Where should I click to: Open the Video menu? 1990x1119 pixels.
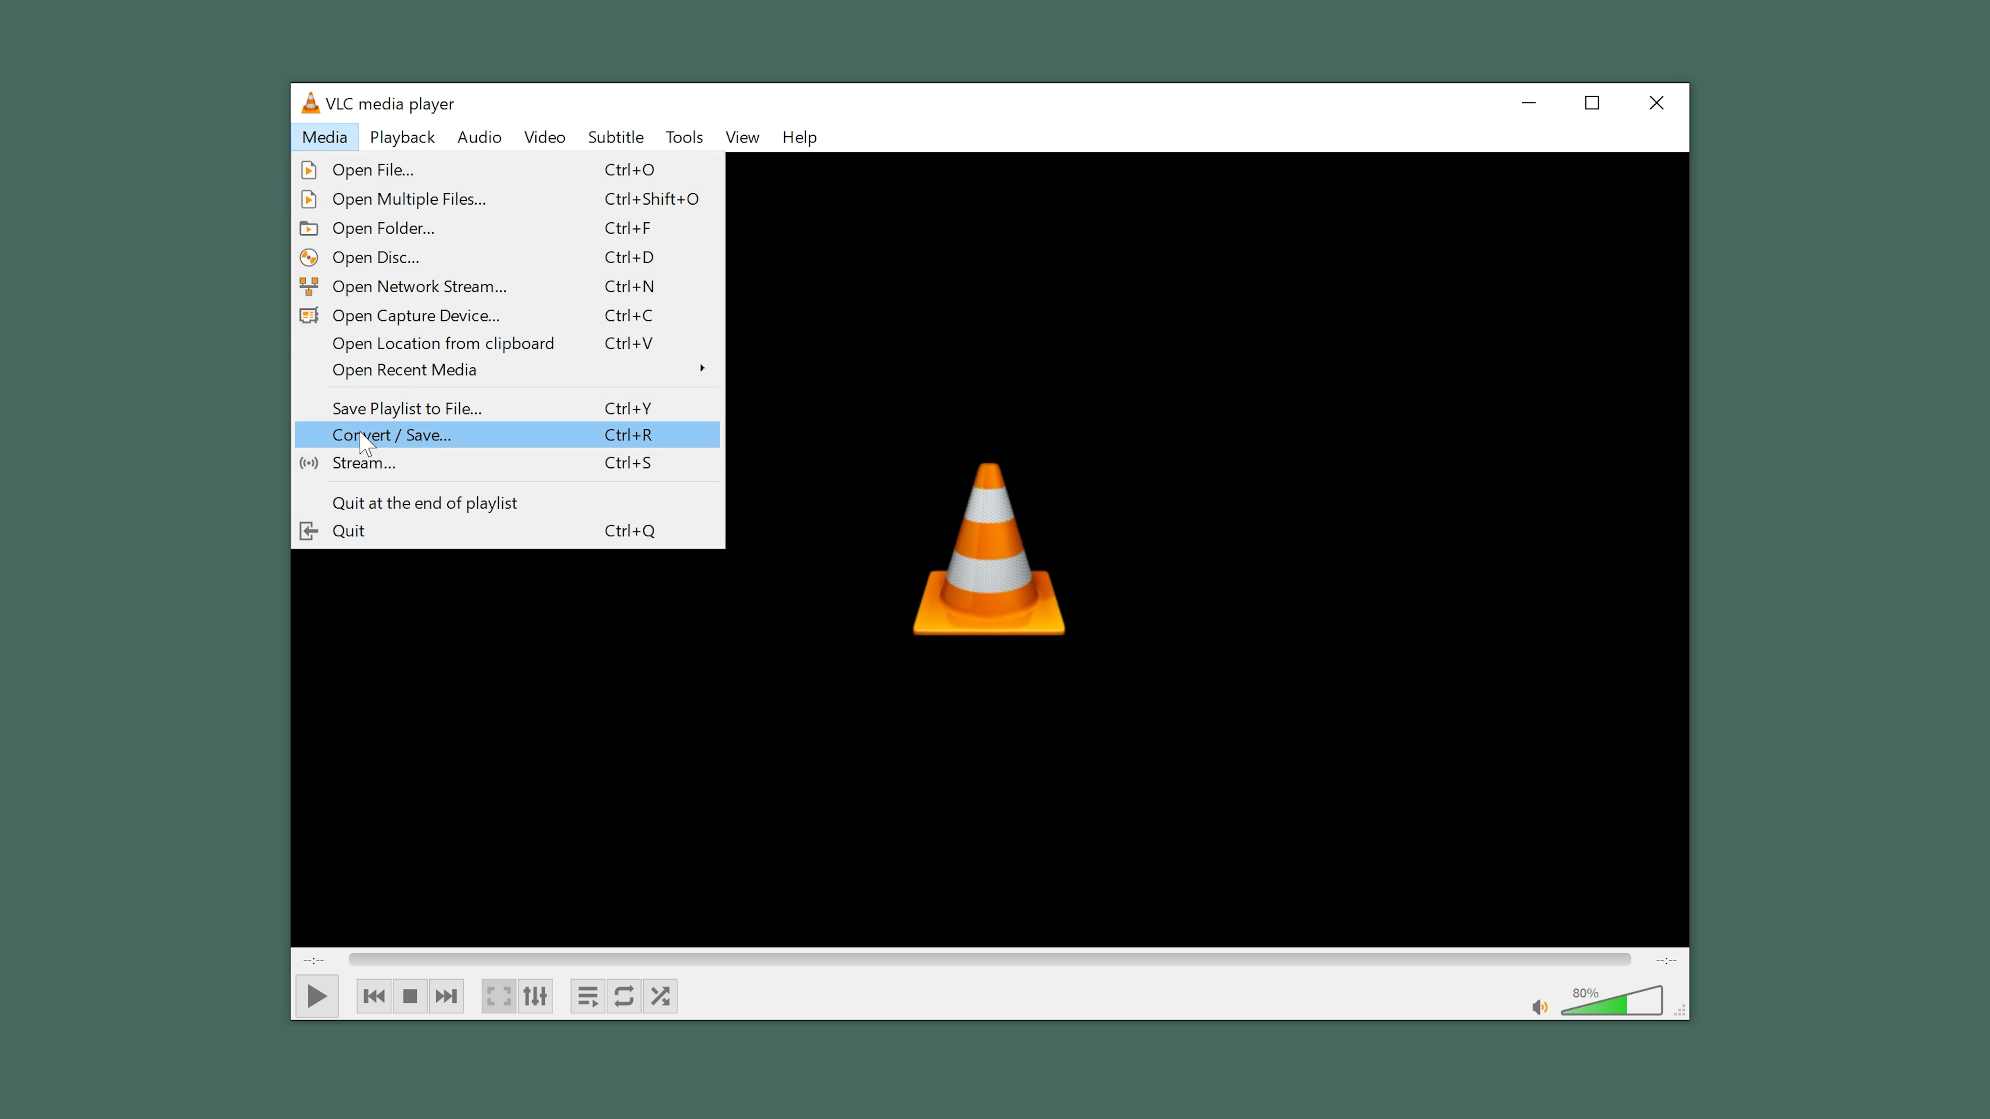point(544,137)
